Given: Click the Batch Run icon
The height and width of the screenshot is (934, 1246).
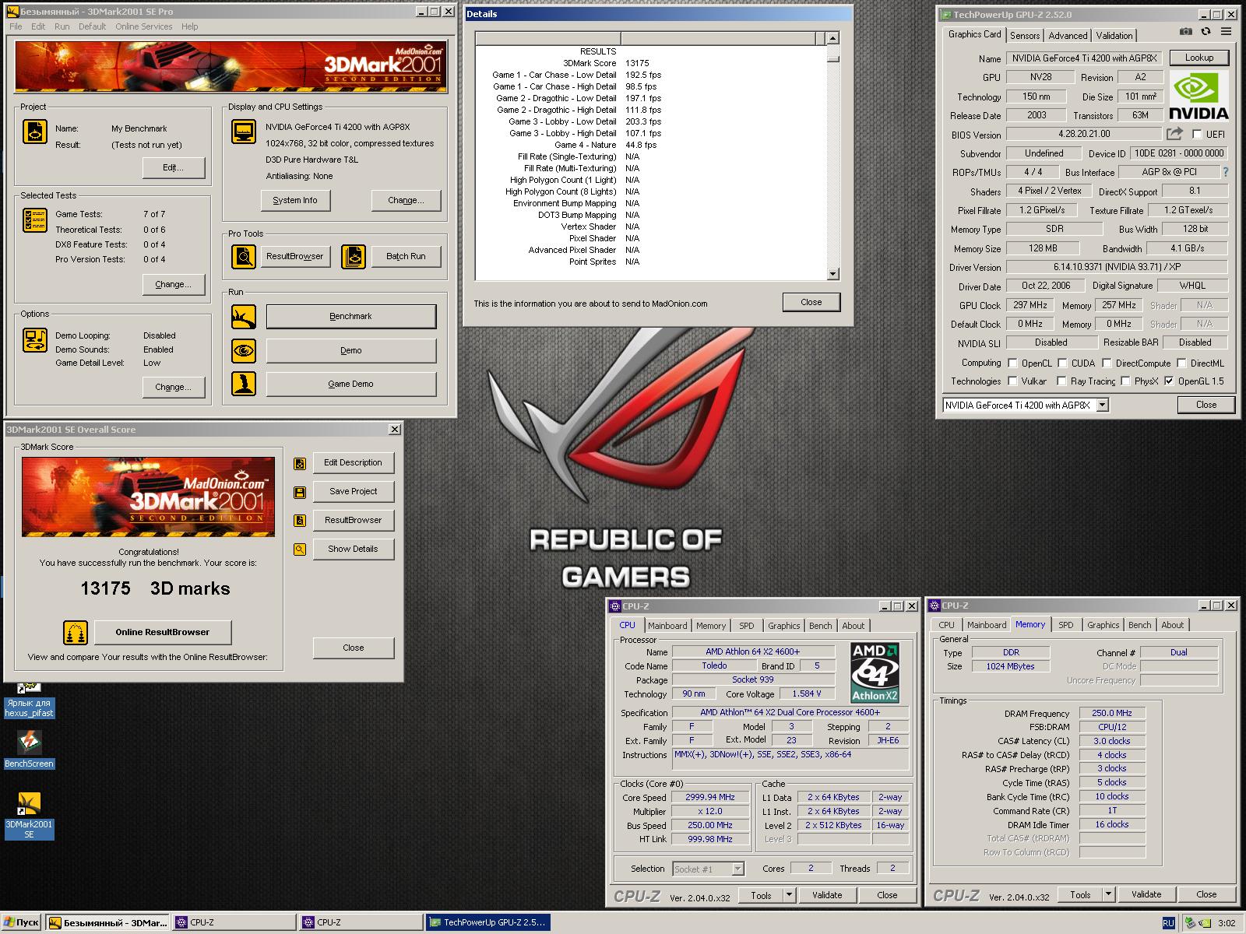Looking at the screenshot, I should tap(354, 256).
